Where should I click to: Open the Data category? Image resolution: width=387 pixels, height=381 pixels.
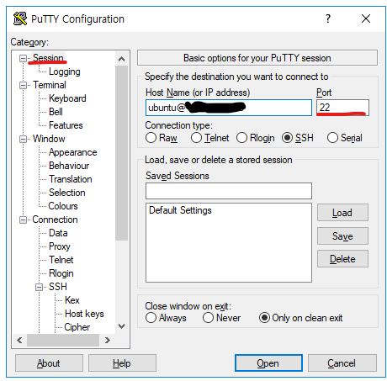pos(58,233)
